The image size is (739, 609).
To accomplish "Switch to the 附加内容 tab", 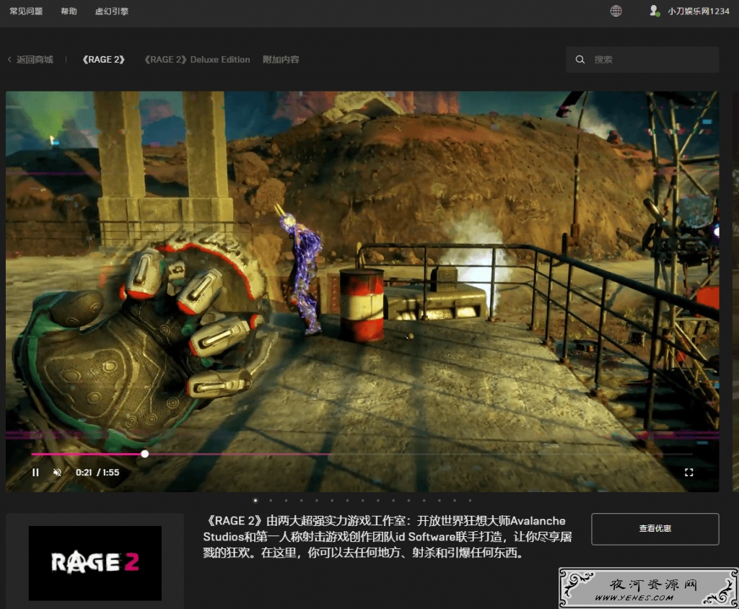I will [x=281, y=59].
